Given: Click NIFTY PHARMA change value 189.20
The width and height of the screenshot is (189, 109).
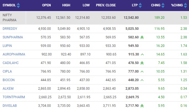Looking at the screenshot, I should [x=159, y=18].
